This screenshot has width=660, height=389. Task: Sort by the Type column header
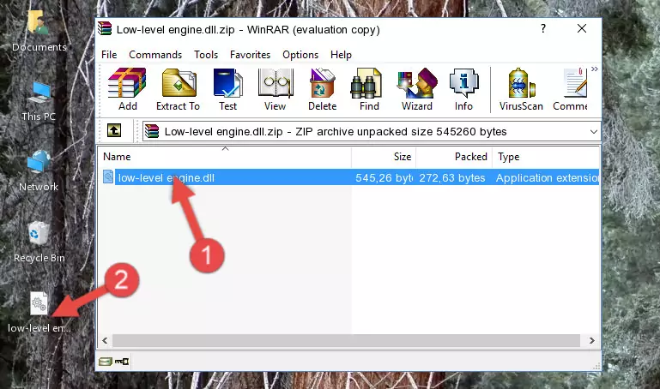546,157
